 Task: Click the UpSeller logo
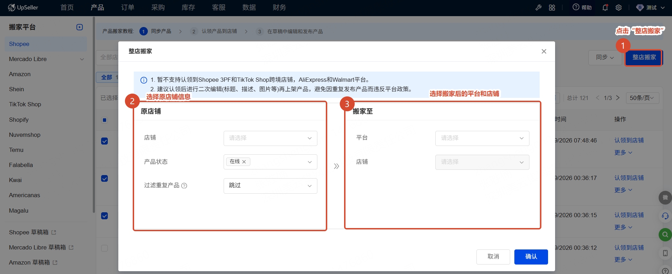click(23, 7)
